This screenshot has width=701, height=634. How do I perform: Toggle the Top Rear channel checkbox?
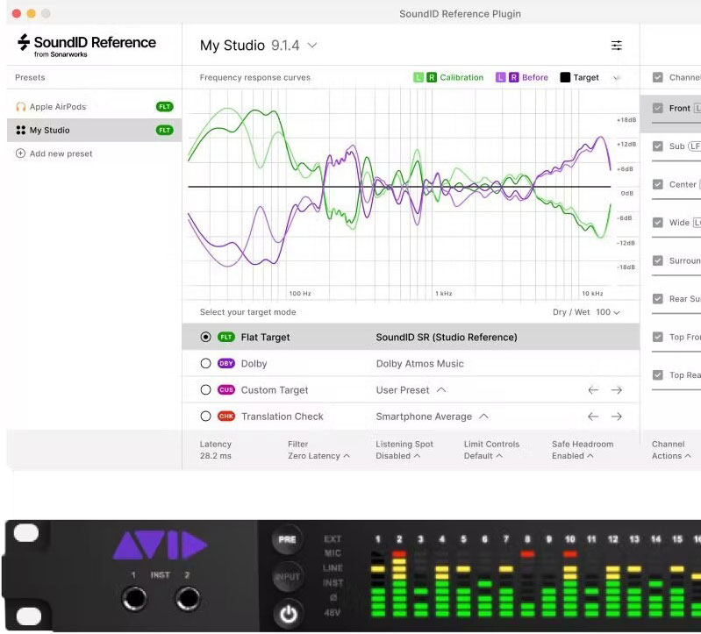tap(658, 374)
